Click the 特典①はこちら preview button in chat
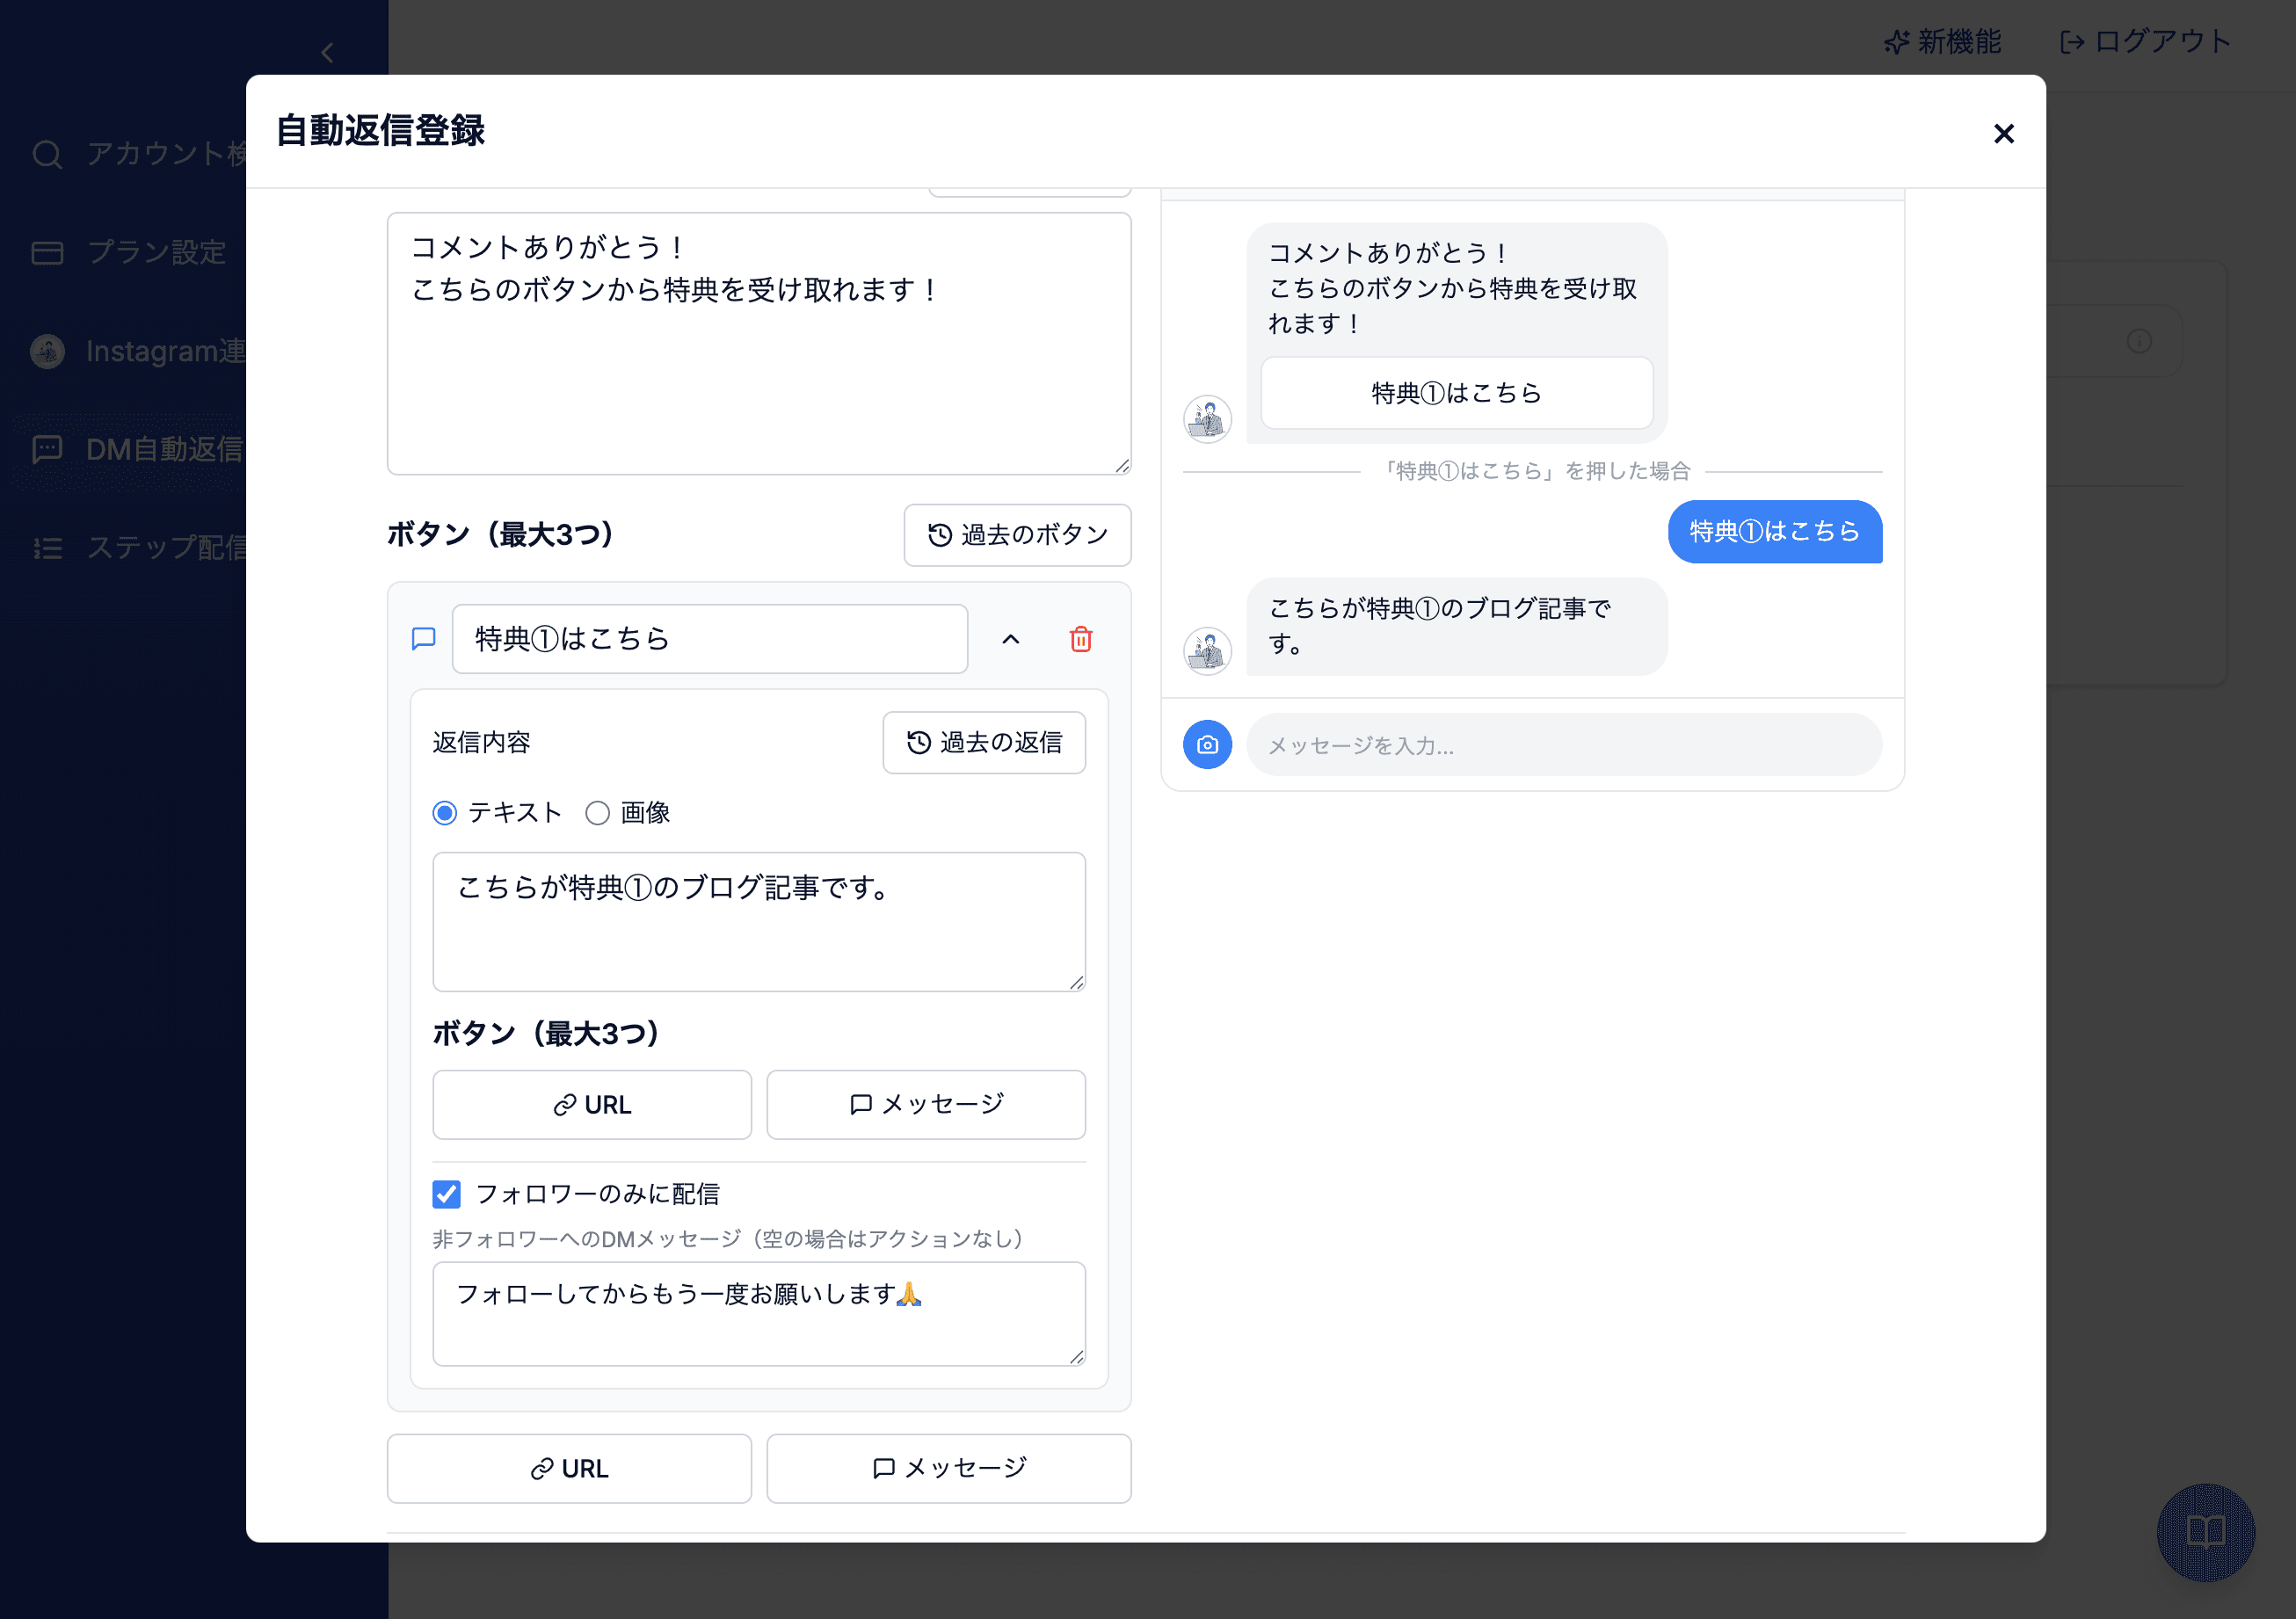2296x1619 pixels. [x=1456, y=393]
